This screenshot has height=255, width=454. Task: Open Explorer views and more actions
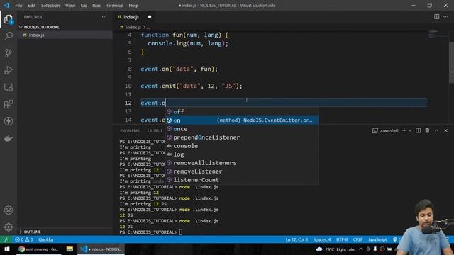104,17
